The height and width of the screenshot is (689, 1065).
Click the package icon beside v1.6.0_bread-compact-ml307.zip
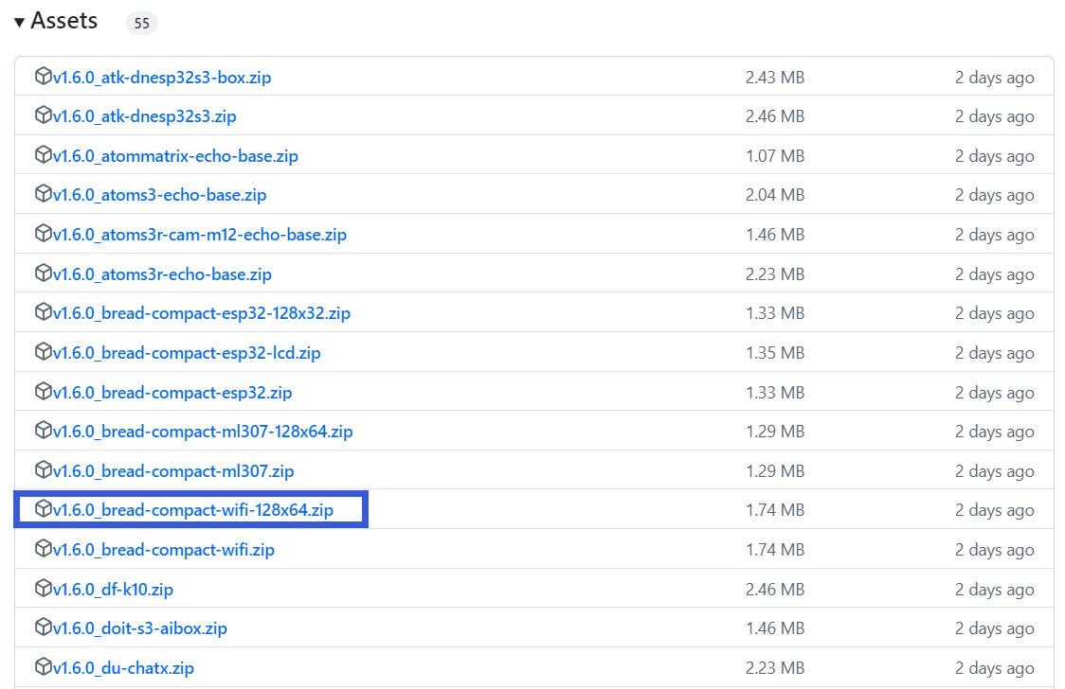pos(44,469)
